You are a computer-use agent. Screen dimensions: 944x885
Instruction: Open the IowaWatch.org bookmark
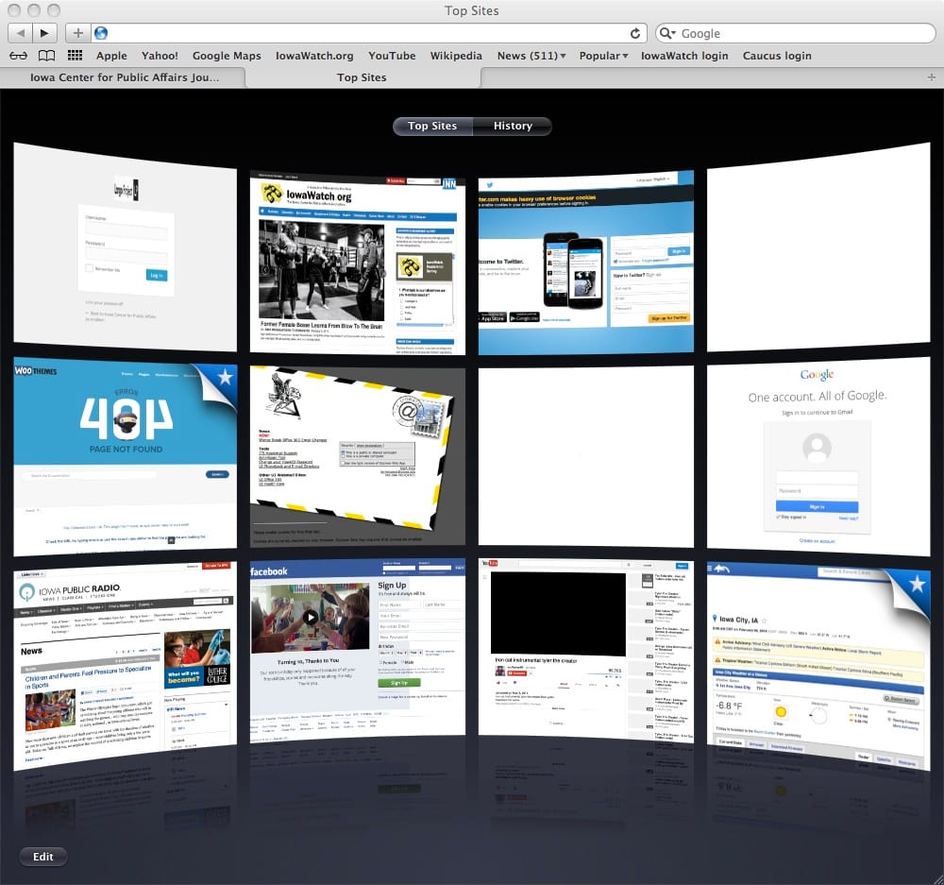[314, 56]
